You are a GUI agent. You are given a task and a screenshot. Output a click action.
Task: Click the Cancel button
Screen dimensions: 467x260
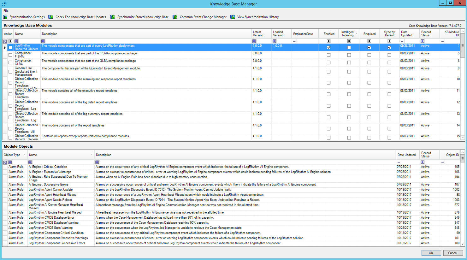point(453,253)
